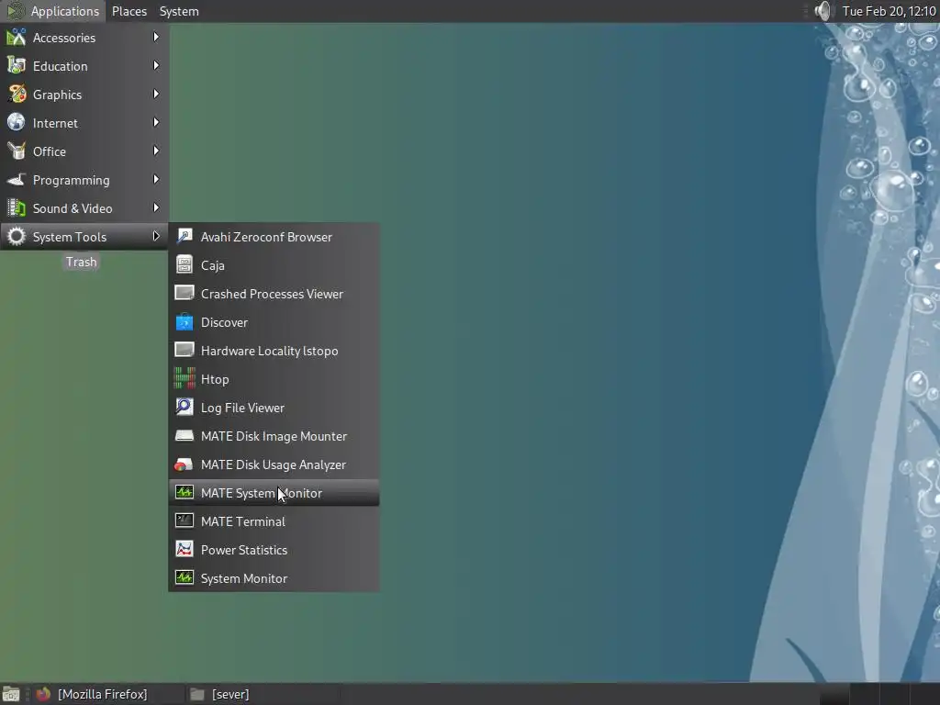Image resolution: width=940 pixels, height=705 pixels.
Task: Click the MATE Disk Image Mounter icon
Action: 185,436
